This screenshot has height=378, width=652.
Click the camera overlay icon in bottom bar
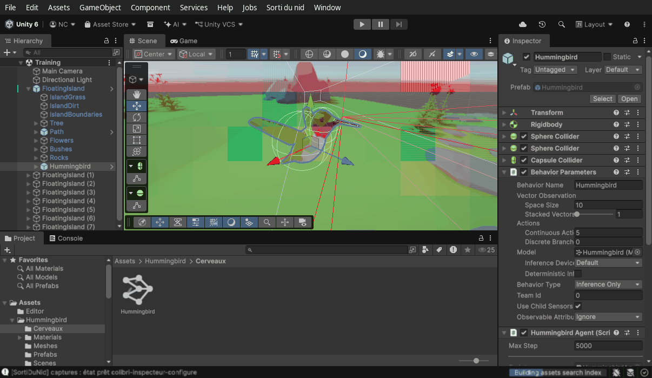coord(303,222)
